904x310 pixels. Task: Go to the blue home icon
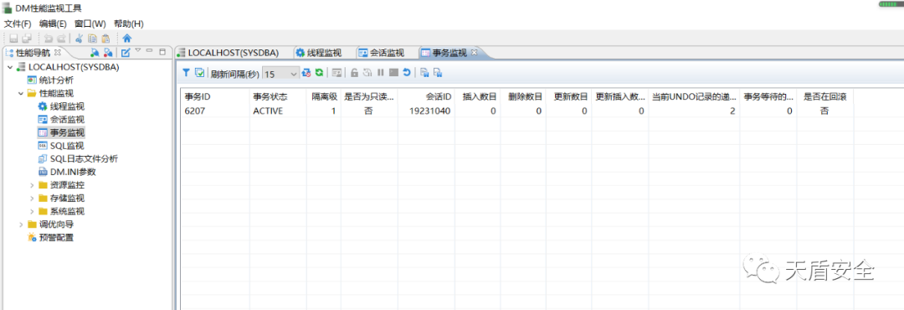click(x=127, y=39)
